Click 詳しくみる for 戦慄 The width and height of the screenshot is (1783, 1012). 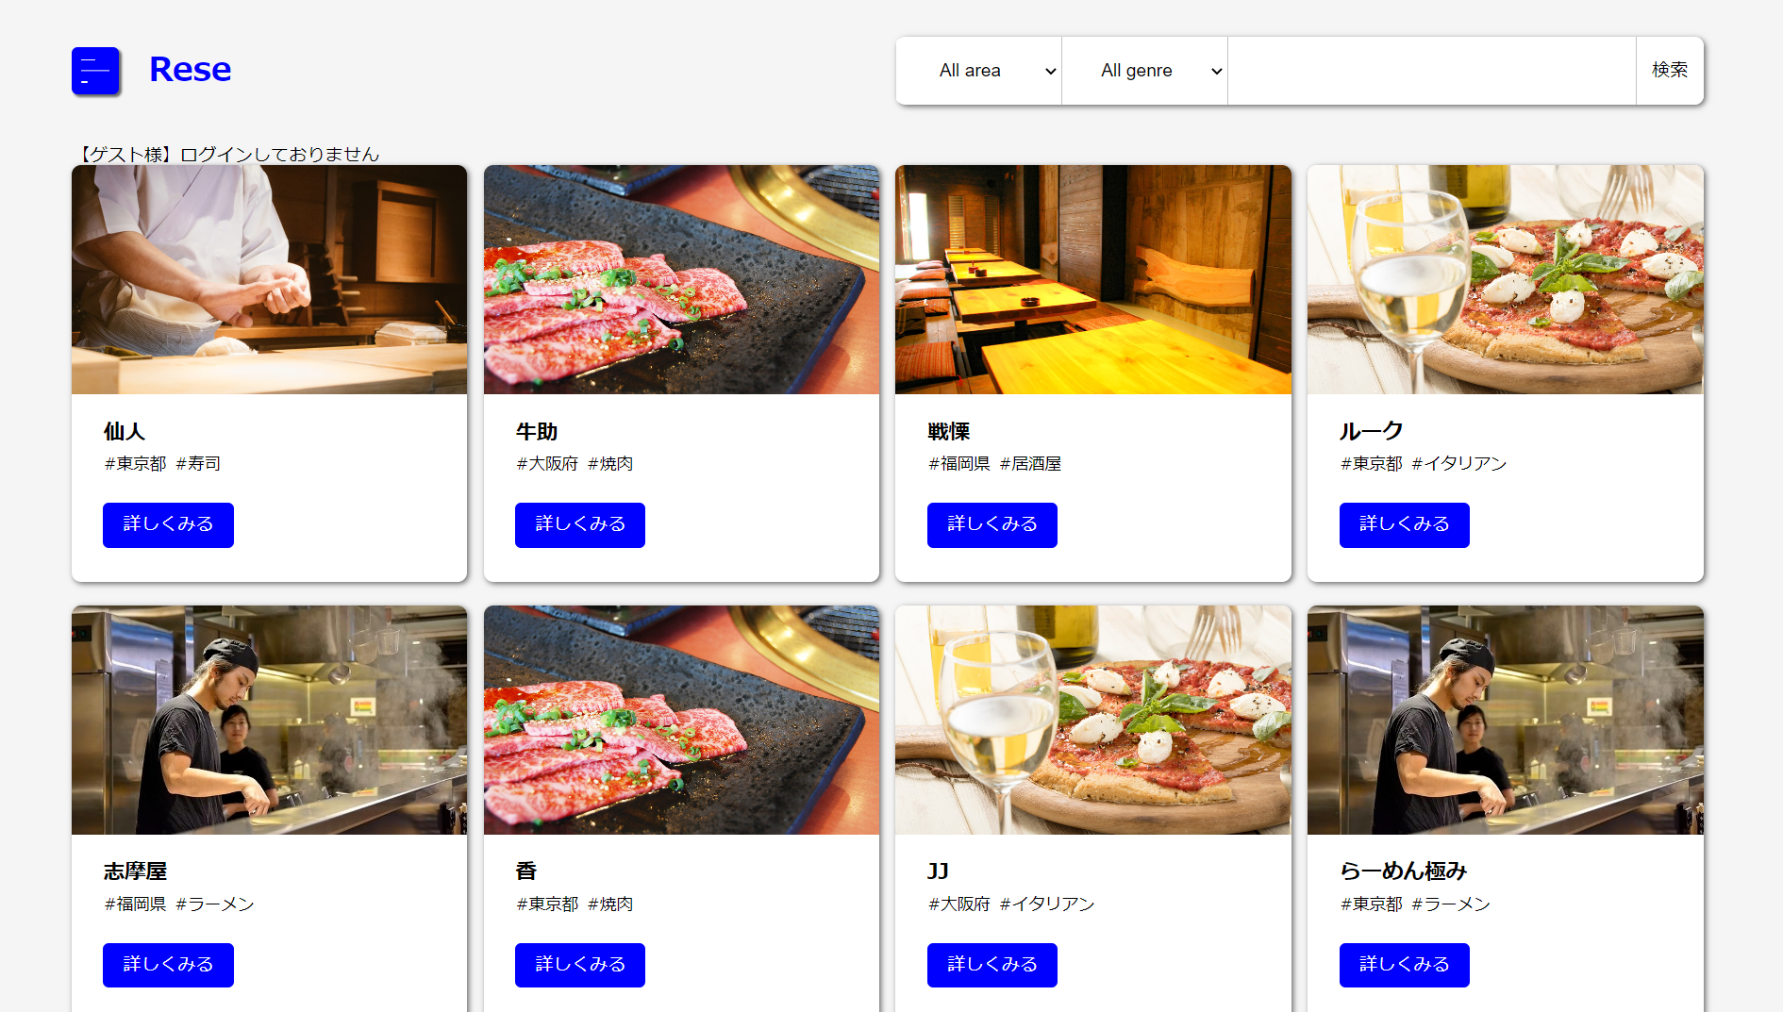(x=991, y=524)
